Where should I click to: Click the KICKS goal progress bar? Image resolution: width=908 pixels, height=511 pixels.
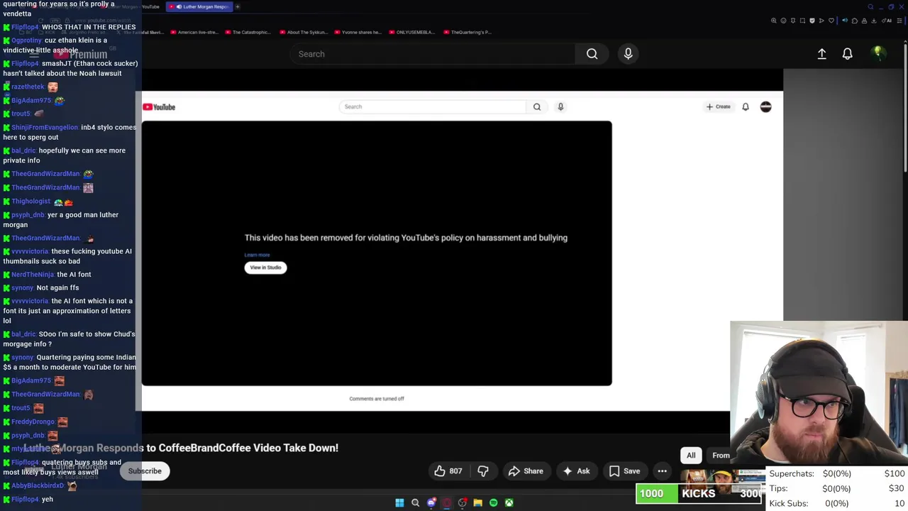coord(699,494)
